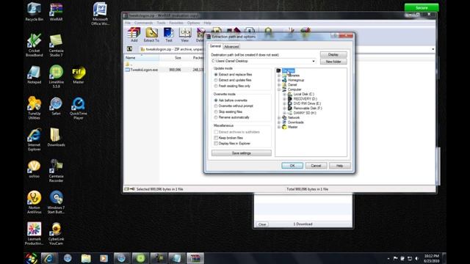Viewport: 470px width, 264px height.
Task: Collapse the Computer tree node
Action: pos(279,89)
